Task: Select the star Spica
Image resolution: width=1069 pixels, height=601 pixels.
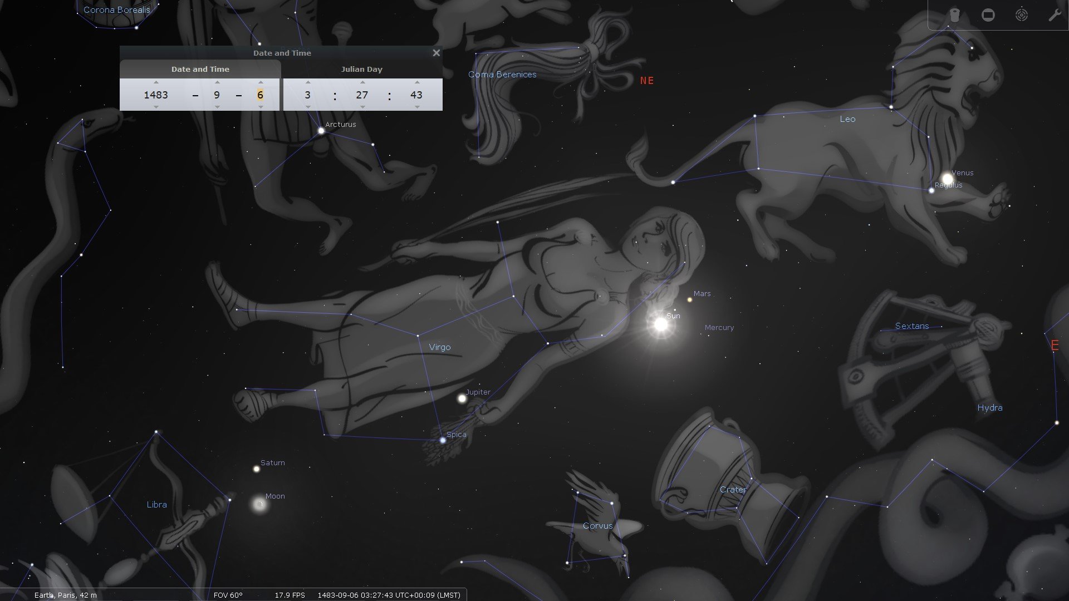Action: tap(443, 440)
